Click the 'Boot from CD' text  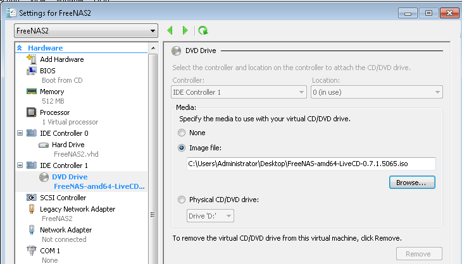point(62,80)
